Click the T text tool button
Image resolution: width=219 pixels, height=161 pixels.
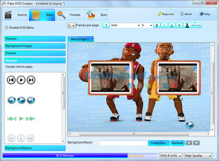click(x=106, y=25)
